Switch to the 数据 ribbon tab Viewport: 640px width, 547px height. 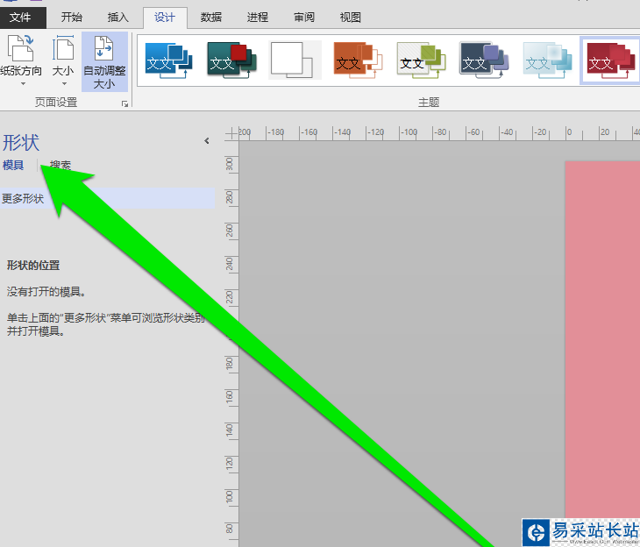211,18
